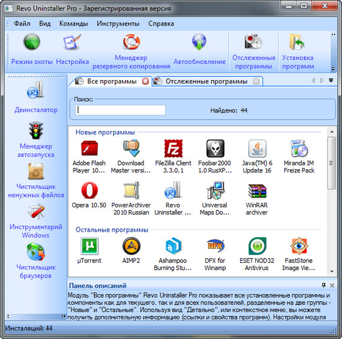Image resolution: width=342 pixels, height=339 pixels.
Task: Open the Команды menu
Action: (74, 23)
